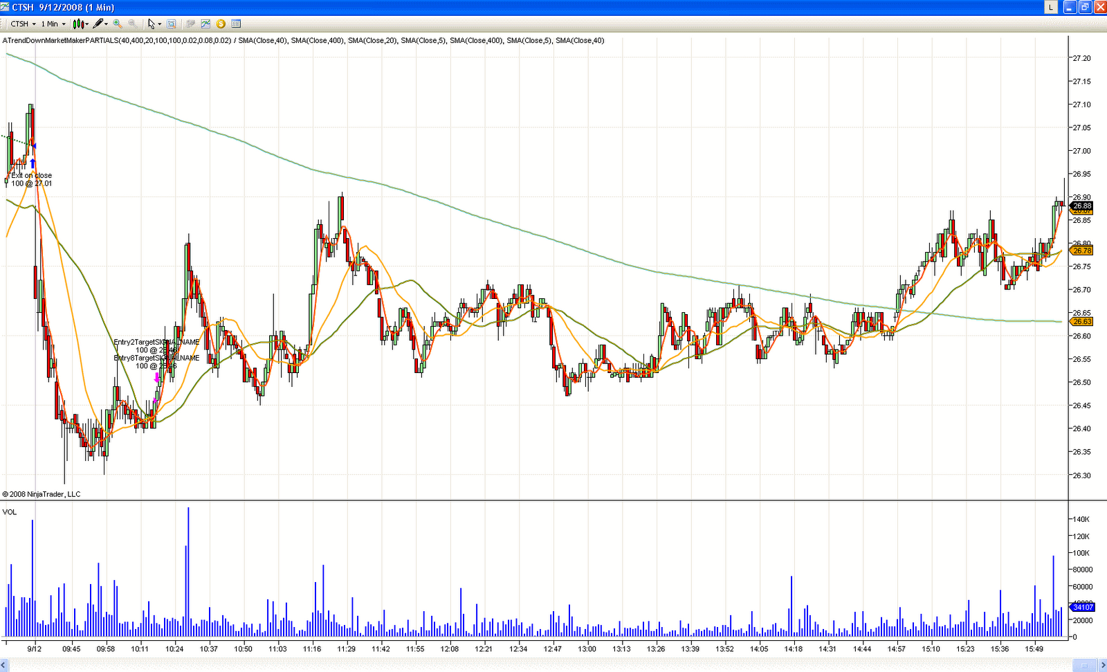Open the indicators chart icon

[205, 24]
